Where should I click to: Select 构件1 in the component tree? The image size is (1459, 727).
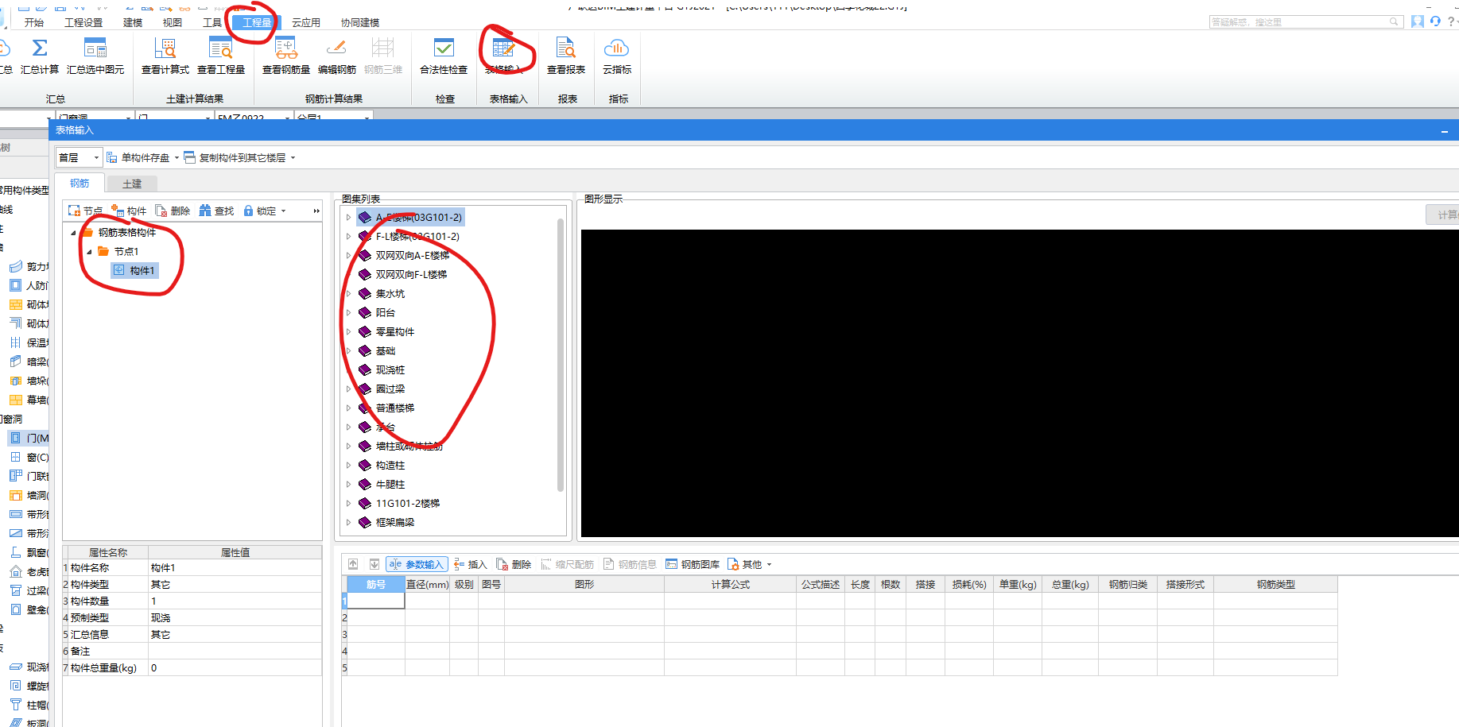pos(135,270)
